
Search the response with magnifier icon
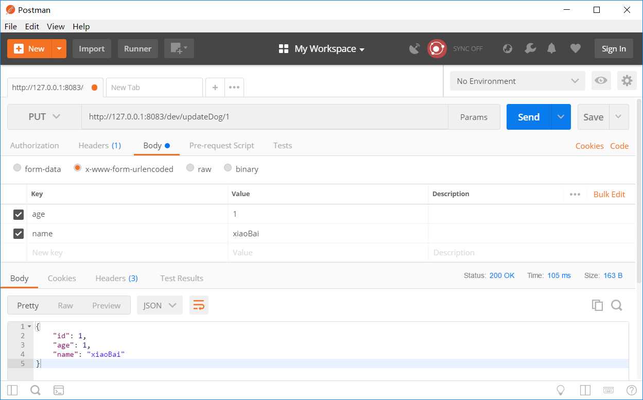tap(617, 305)
